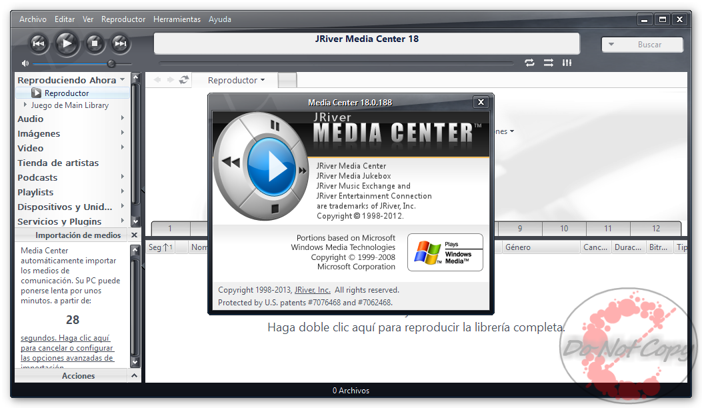Screen dimensions: 702x408
Task: Expand the Playlists section arrow
Action: point(122,192)
